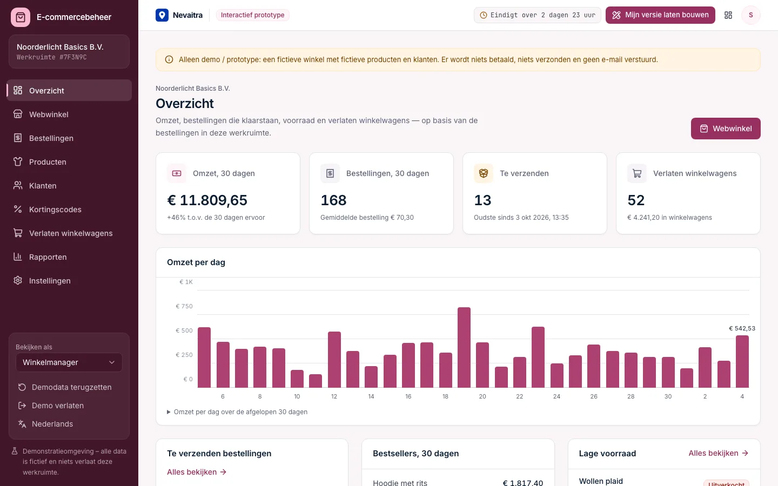
Task: Click the sidebar shopping cart icon
Action: (18, 233)
